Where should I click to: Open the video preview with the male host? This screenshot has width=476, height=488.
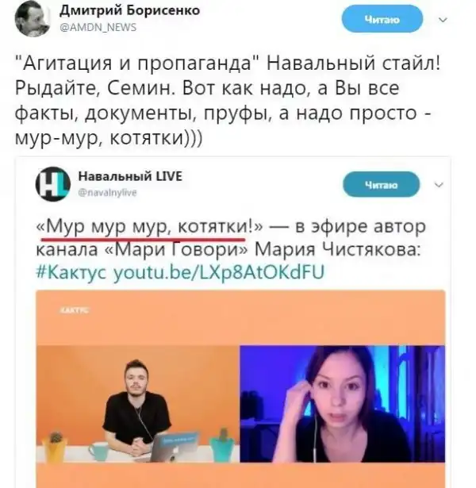138,404
